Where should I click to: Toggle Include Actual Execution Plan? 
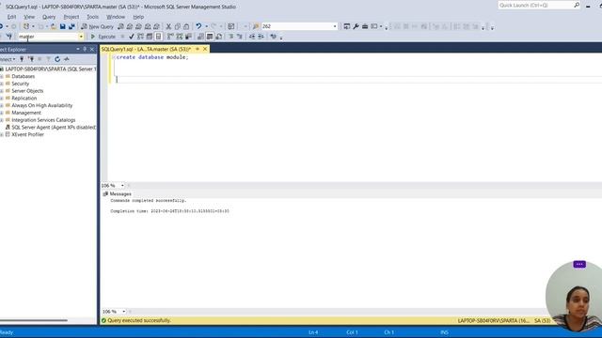coord(170,37)
